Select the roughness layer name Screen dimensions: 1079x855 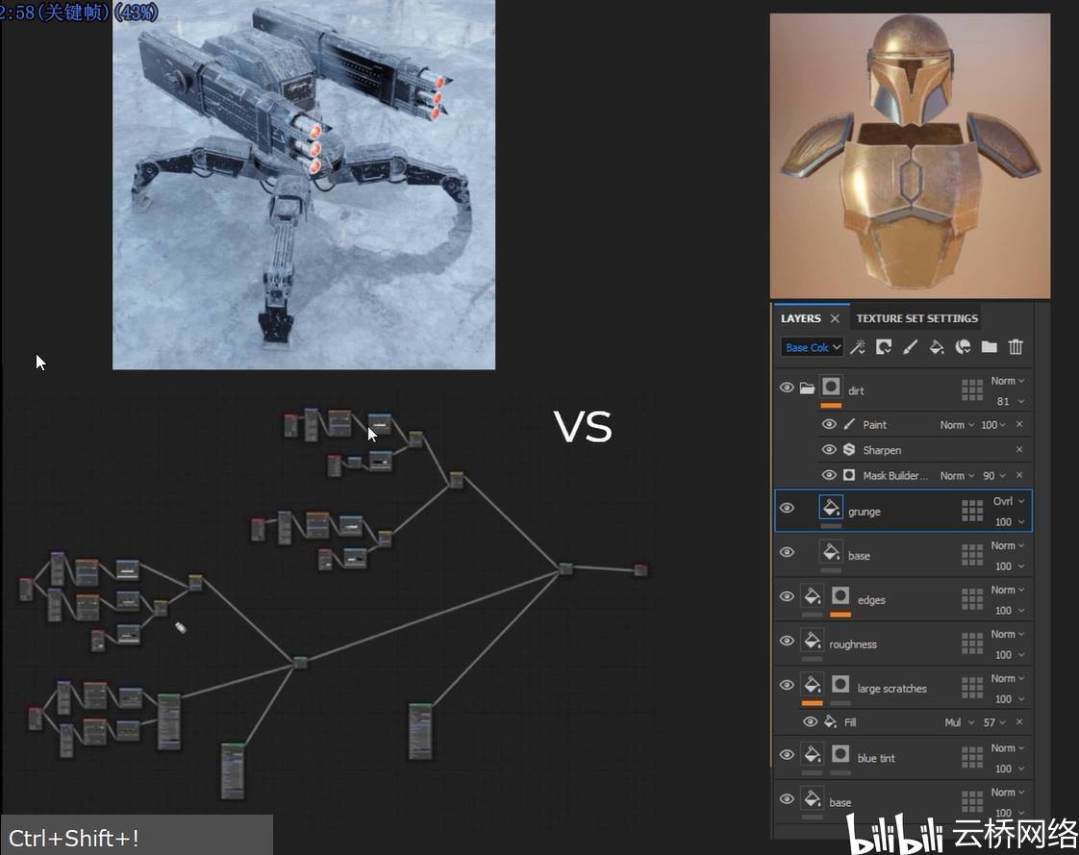point(853,644)
